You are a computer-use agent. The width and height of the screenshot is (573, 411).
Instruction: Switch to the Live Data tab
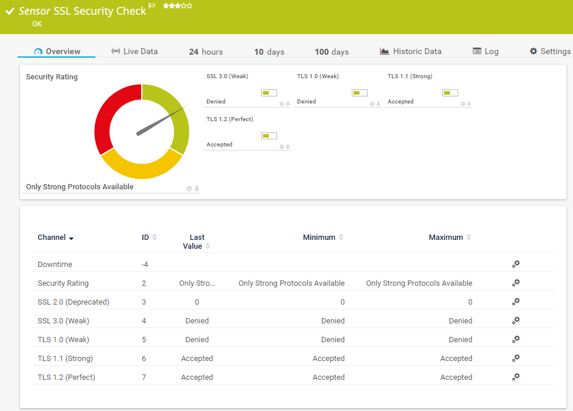click(x=134, y=52)
